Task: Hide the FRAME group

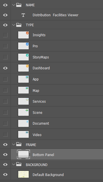Action: (x=5, y=145)
